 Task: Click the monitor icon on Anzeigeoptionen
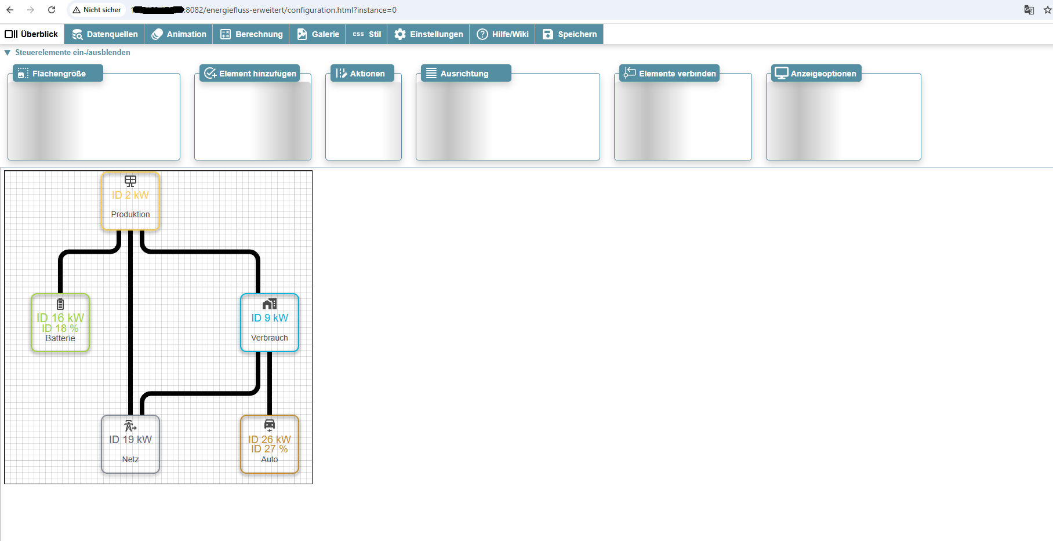781,73
